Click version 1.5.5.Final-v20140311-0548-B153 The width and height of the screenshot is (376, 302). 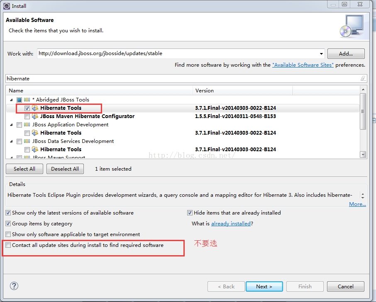[235, 116]
